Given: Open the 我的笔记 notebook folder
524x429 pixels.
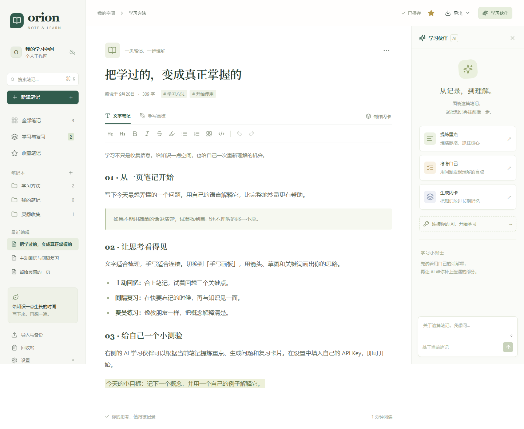Looking at the screenshot, I should pyautogui.click(x=43, y=200).
